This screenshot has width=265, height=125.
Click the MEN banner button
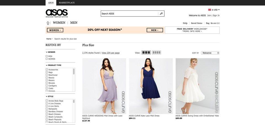[x=155, y=30]
